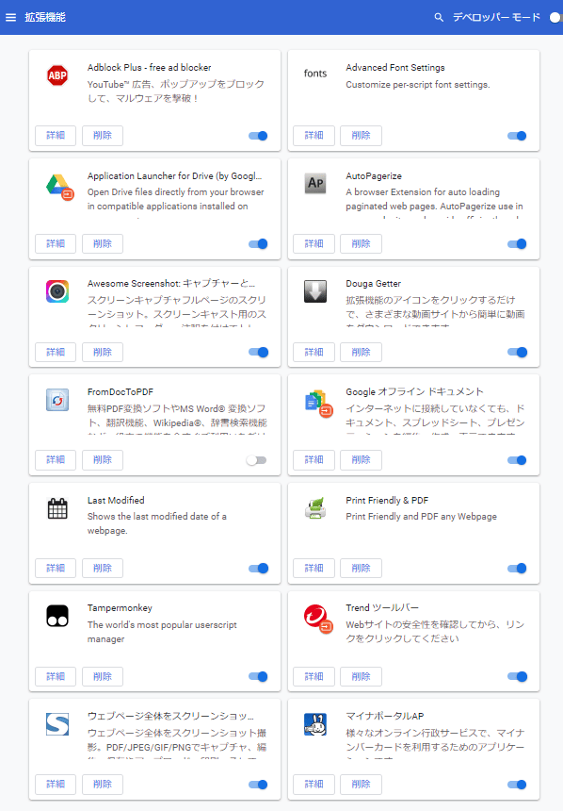Turn off Google オフライン ドキュメント toggle
563x811 pixels.
[x=517, y=460]
